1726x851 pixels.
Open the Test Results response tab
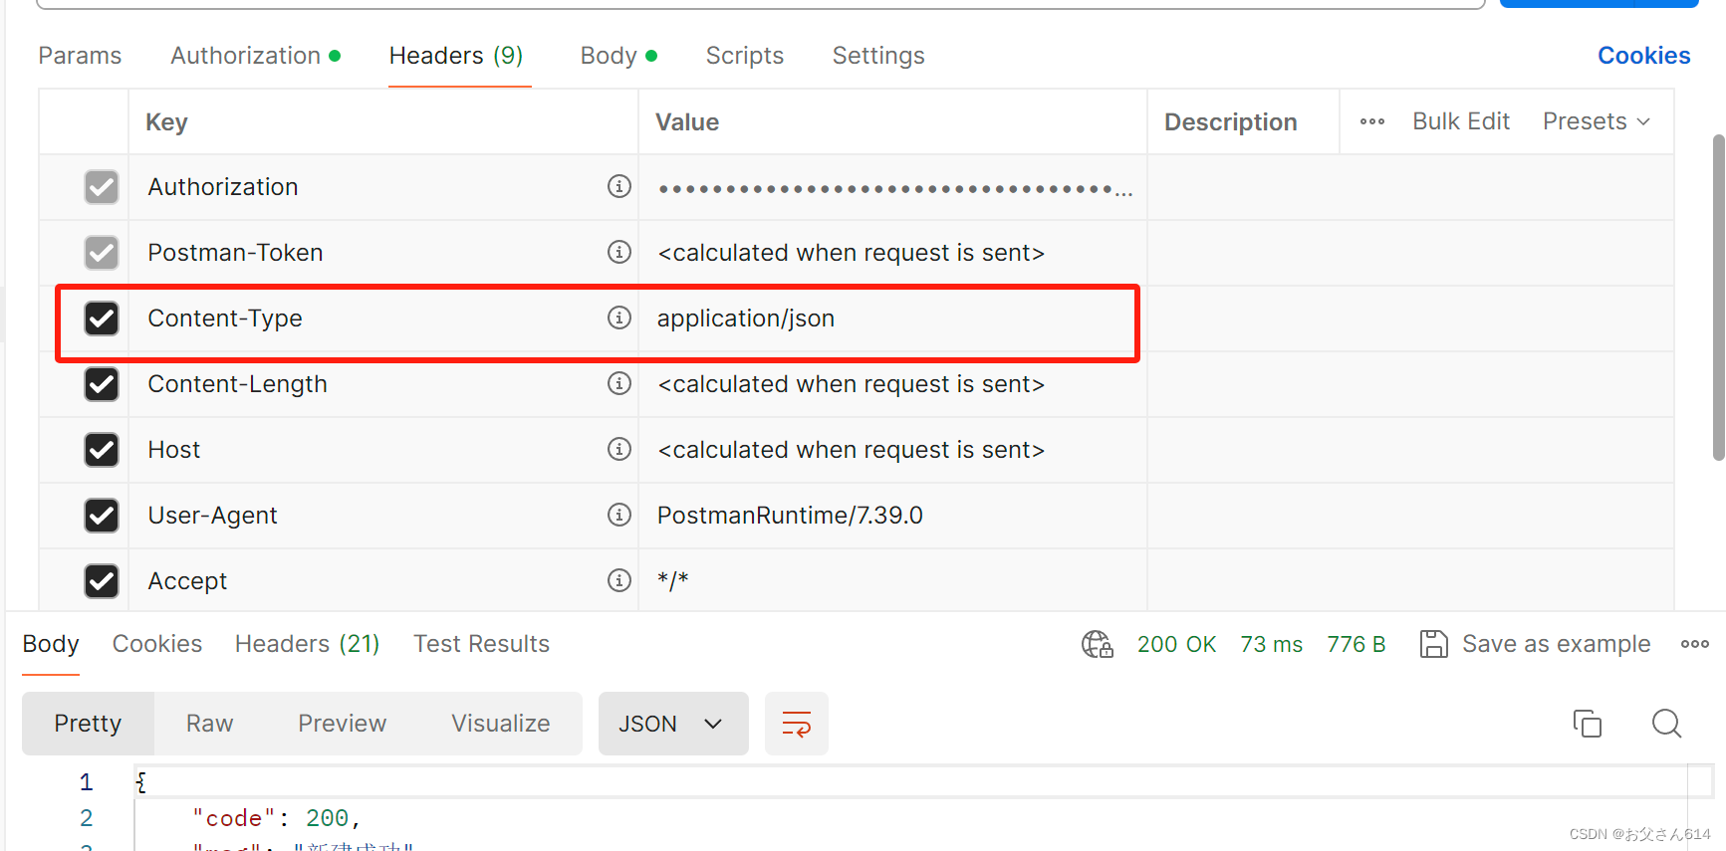[x=481, y=643]
